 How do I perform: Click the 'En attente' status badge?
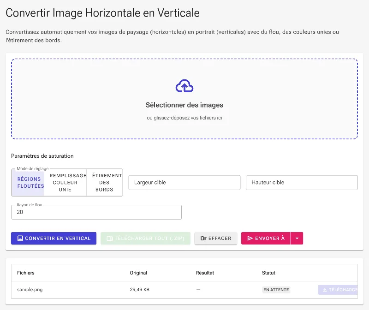point(276,290)
